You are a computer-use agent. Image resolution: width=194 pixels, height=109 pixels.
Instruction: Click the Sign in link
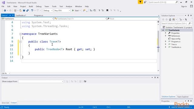coord(184,6)
